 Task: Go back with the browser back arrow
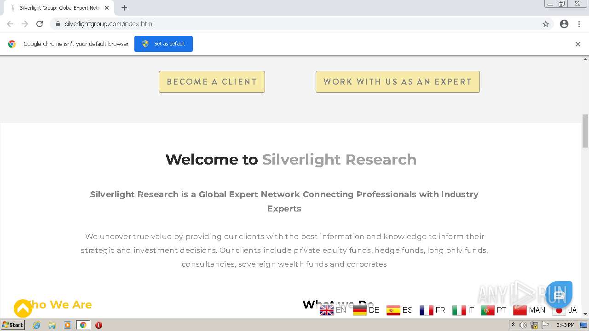10,24
